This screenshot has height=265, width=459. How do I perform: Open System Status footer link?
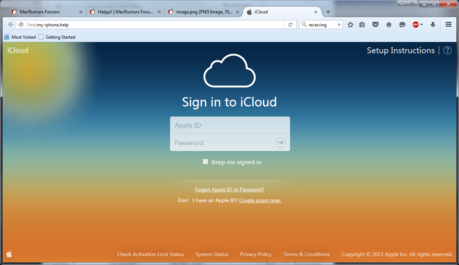[212, 254]
